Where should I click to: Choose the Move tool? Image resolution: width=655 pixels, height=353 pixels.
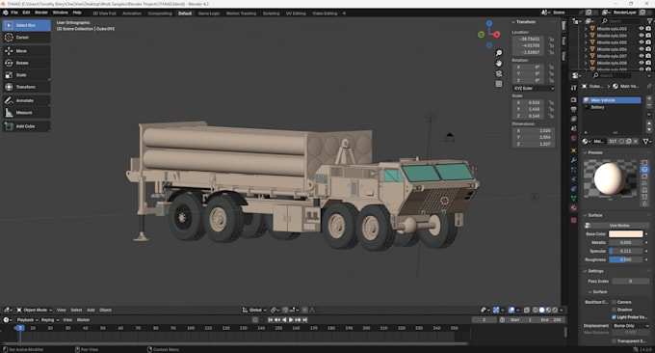click(x=26, y=51)
